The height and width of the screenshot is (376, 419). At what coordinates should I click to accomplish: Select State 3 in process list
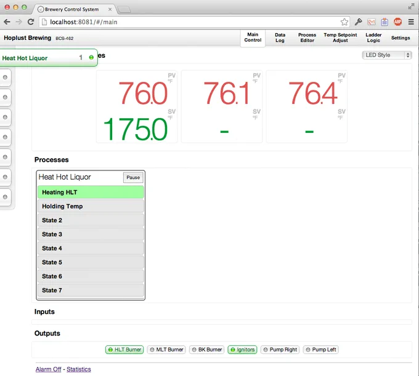pyautogui.click(x=91, y=234)
